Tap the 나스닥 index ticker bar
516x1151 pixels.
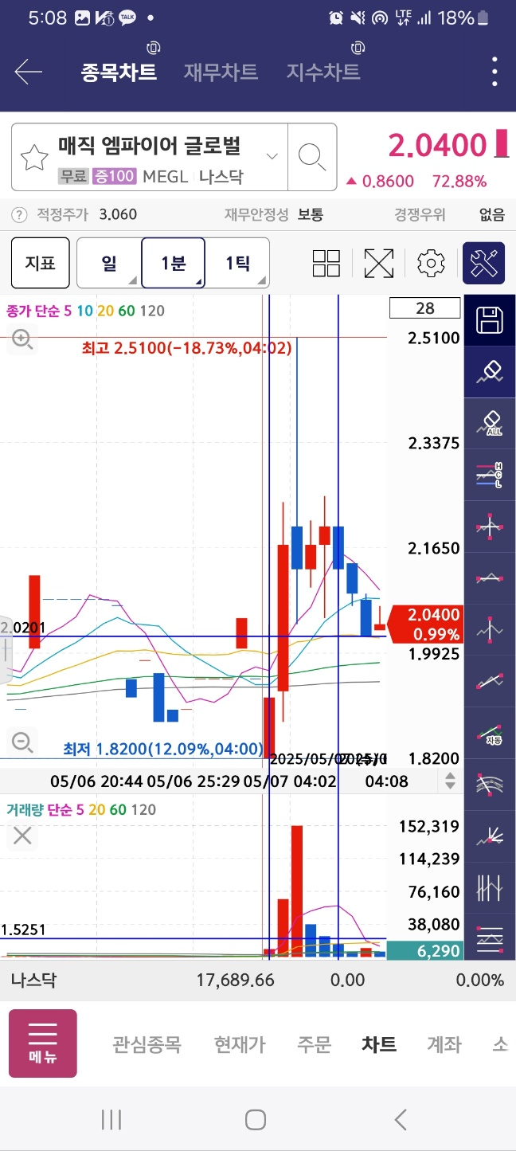(258, 981)
